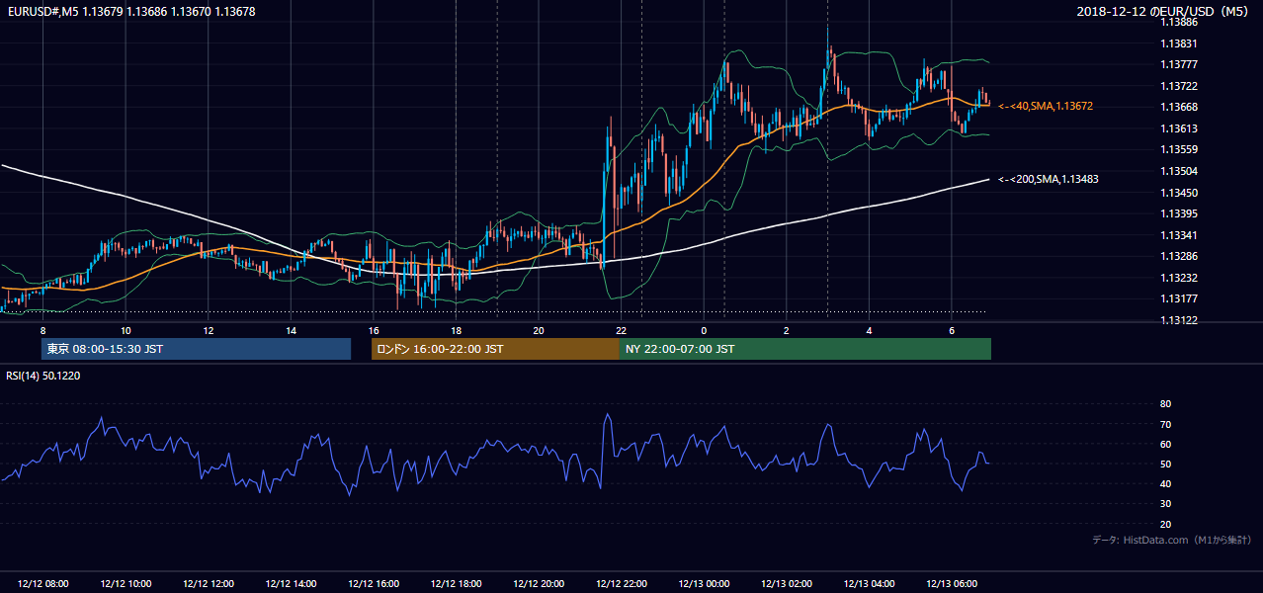Click RSI level 40 on the axis
Viewport: 1263px width, 593px height.
(1165, 483)
